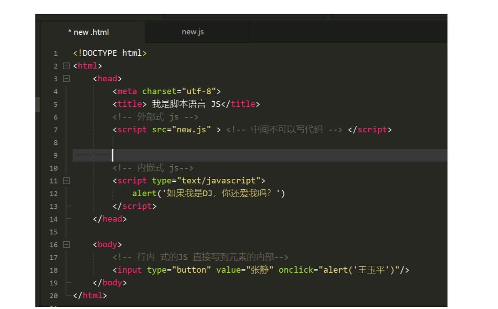The height and width of the screenshot is (309, 498).
Task: Click line number 12 in the gutter
Action: click(x=53, y=193)
